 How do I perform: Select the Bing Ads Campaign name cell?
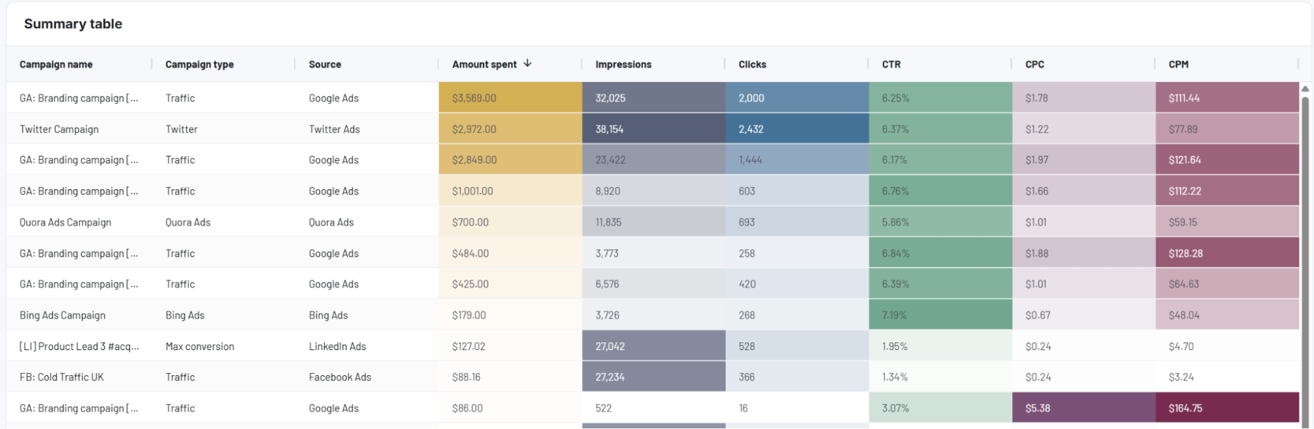[x=80, y=315]
